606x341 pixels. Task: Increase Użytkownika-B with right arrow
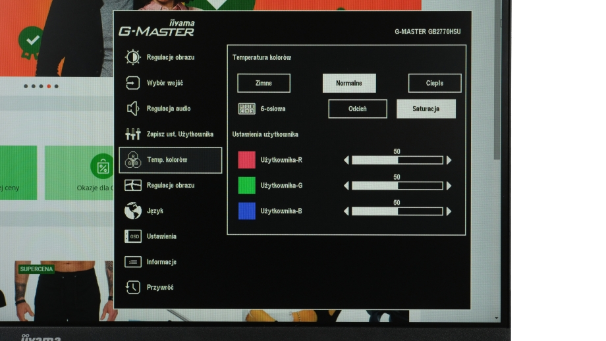[449, 211]
